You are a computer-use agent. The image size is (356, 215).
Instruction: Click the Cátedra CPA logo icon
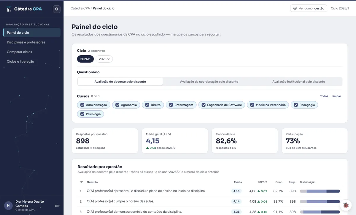(x=9, y=9)
